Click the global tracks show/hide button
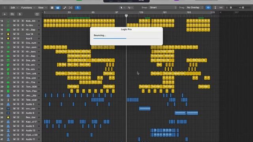Screen dimensions: 253x142 pos(37,14)
